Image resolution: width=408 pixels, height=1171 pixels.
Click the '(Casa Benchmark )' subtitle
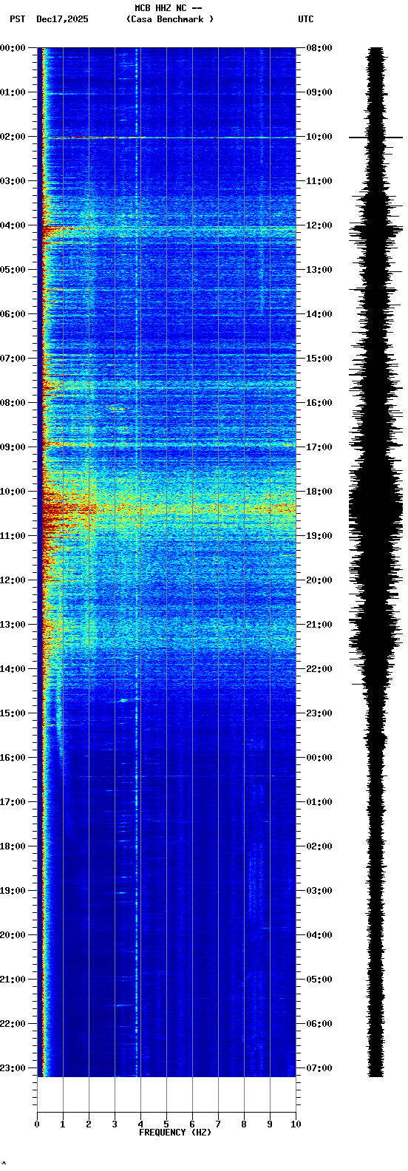coord(169,19)
